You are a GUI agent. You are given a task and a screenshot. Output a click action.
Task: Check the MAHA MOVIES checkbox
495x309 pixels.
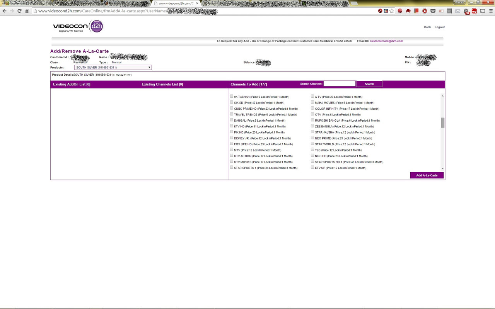click(312, 102)
